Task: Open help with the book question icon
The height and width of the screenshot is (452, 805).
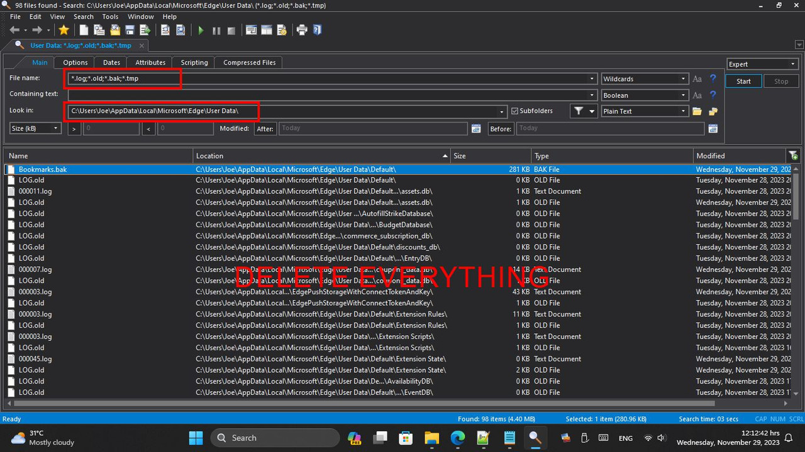Action: click(x=317, y=30)
